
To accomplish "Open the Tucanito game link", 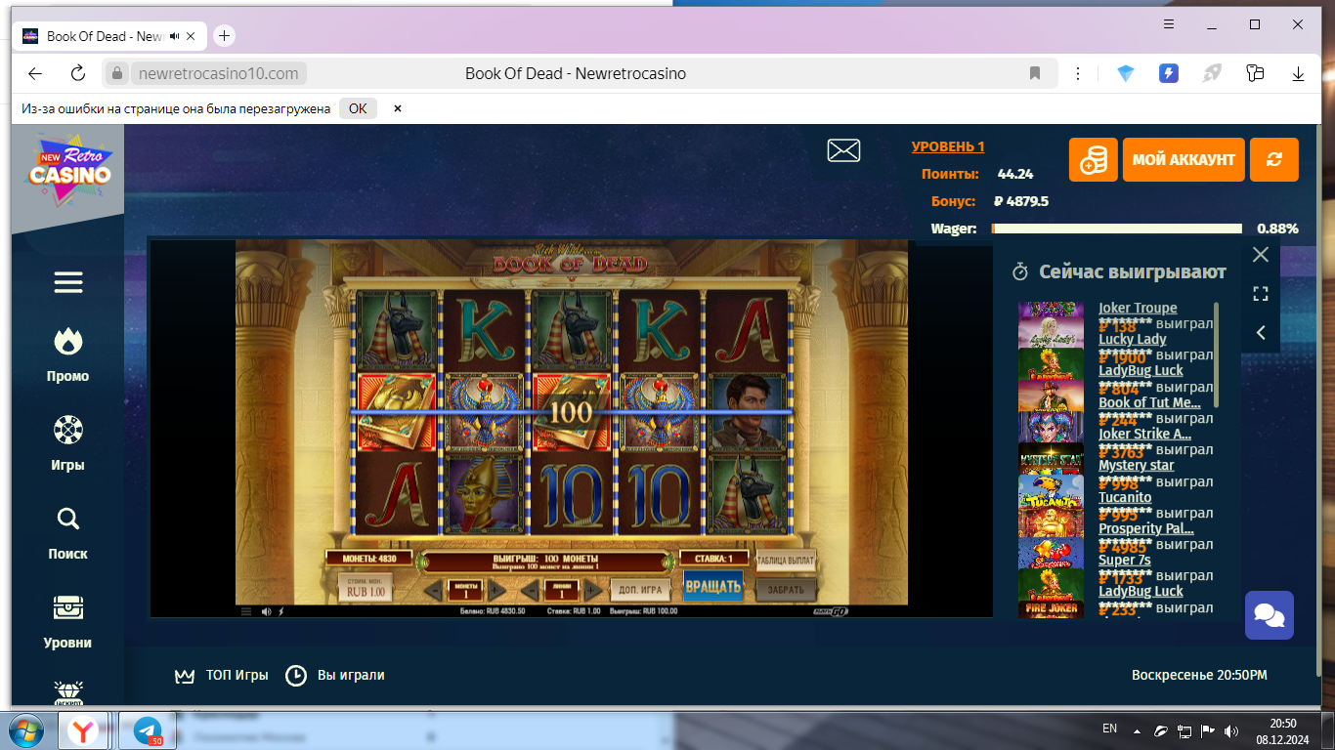I will click(1125, 497).
